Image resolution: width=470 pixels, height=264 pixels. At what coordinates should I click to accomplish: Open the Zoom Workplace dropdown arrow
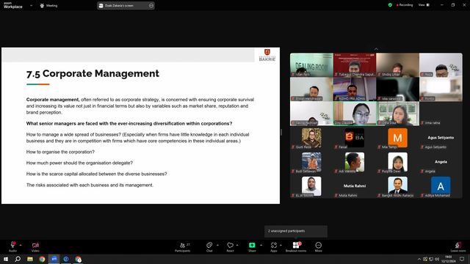(x=31, y=5)
